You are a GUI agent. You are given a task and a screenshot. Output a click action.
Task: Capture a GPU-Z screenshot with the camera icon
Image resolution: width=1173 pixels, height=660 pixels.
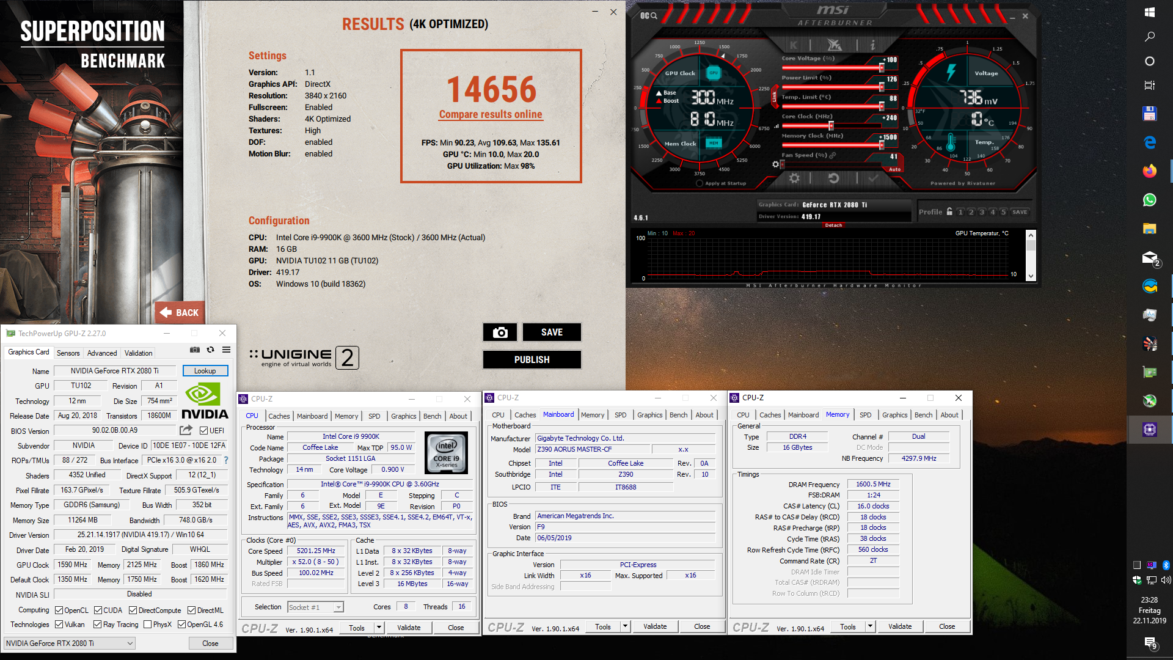pyautogui.click(x=195, y=349)
